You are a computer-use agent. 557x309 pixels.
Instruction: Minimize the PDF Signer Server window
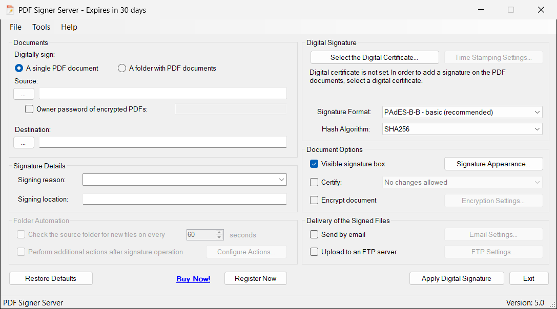click(481, 10)
